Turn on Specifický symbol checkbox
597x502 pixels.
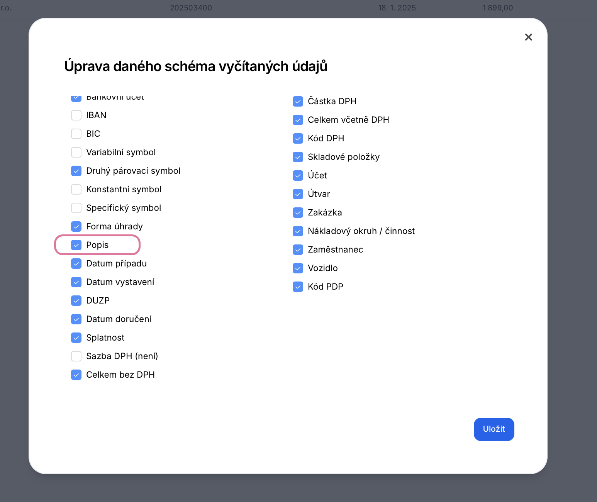(x=76, y=208)
